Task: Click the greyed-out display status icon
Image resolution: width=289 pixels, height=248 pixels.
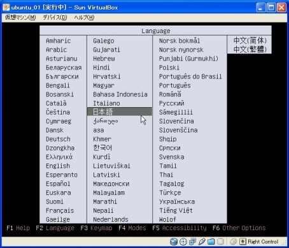Action: [x=220, y=242]
